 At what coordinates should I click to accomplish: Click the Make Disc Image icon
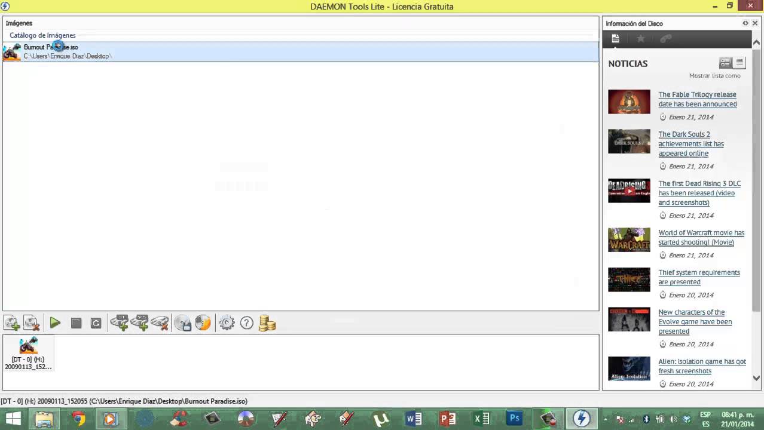pos(182,323)
